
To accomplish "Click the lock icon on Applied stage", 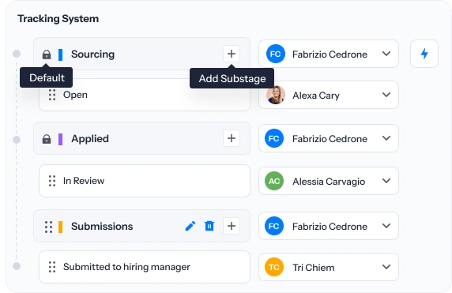I will pos(47,139).
